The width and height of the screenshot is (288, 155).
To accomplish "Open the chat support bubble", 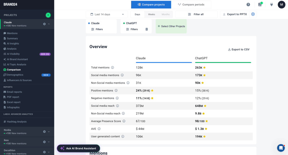I will 281,148.
